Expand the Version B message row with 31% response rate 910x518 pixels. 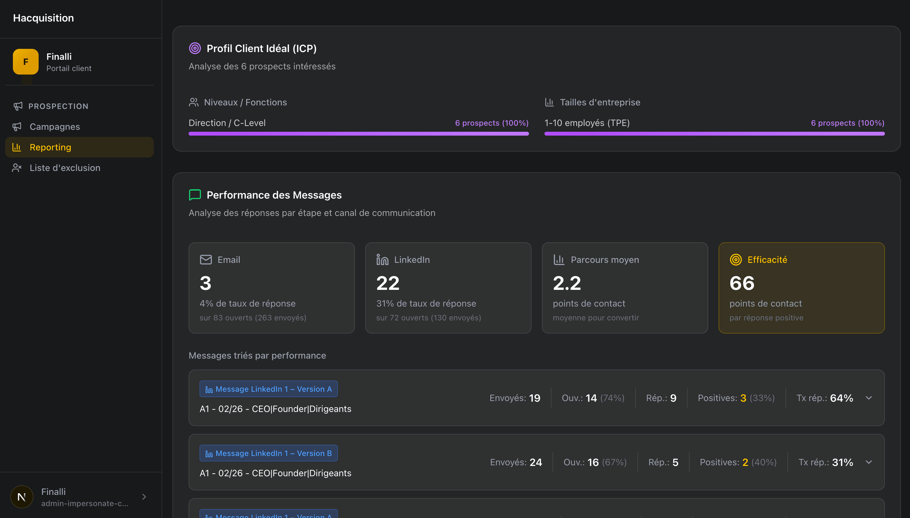tap(869, 462)
